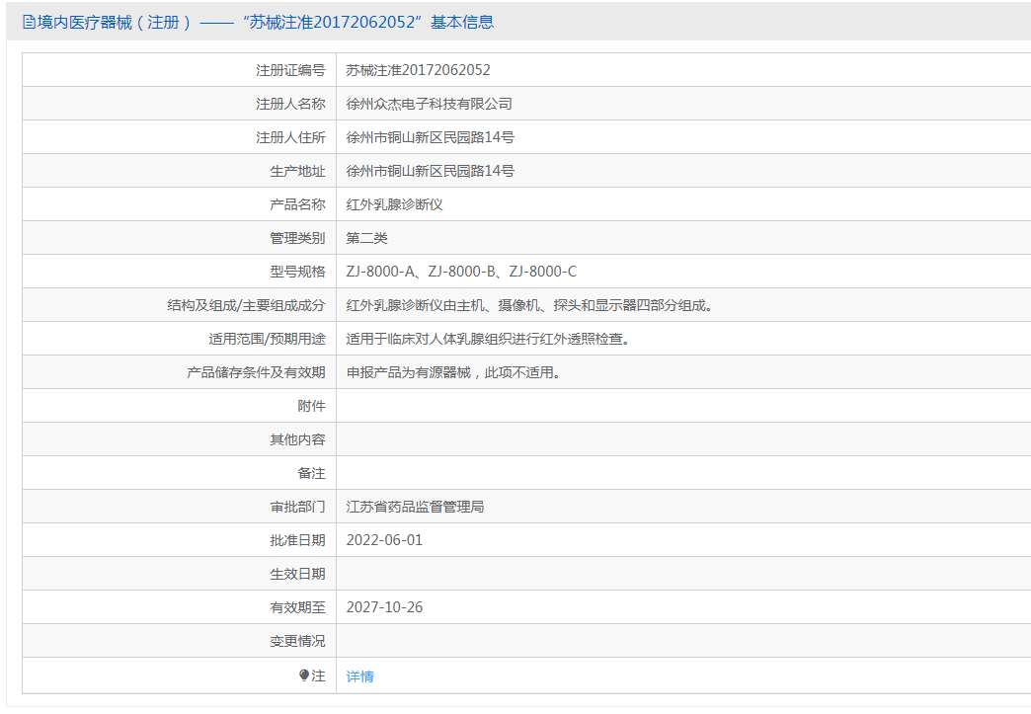Click the 有效期至 label

tap(297, 607)
